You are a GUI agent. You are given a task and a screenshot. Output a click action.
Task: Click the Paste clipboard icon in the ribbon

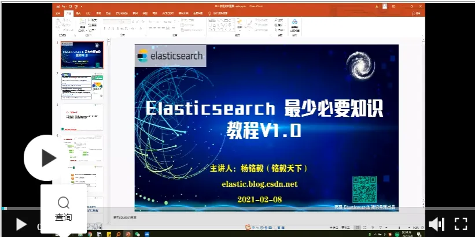point(58,23)
